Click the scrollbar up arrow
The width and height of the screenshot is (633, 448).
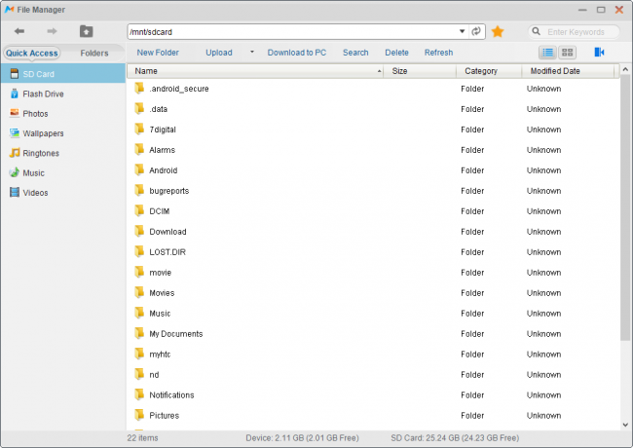(x=625, y=69)
